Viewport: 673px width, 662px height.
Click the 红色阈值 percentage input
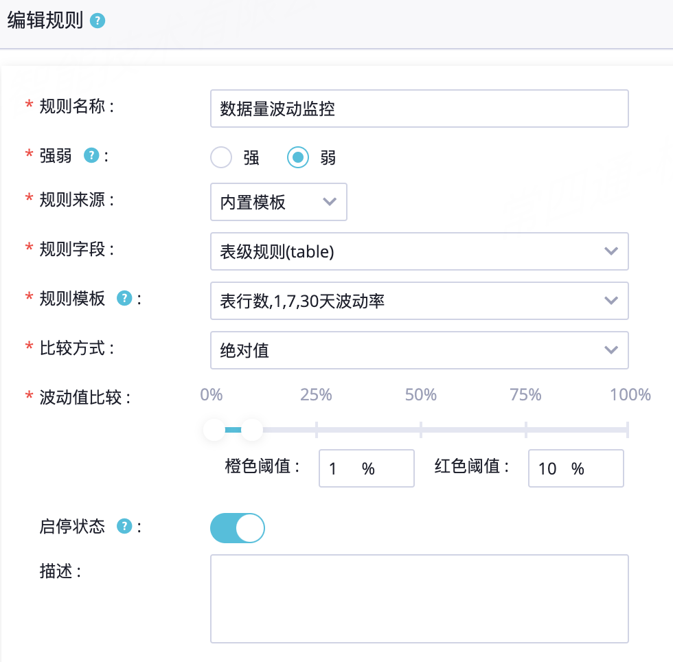(x=576, y=468)
